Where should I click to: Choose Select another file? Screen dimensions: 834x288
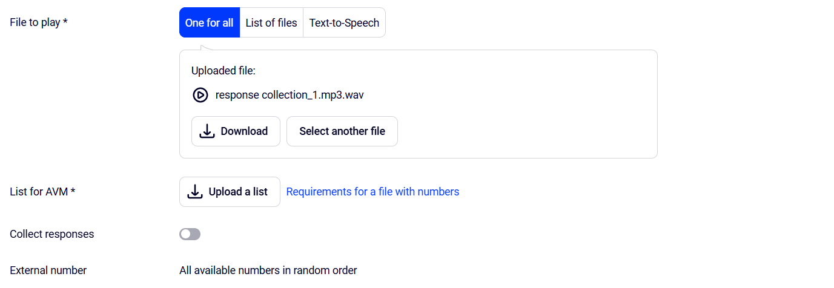click(x=342, y=131)
